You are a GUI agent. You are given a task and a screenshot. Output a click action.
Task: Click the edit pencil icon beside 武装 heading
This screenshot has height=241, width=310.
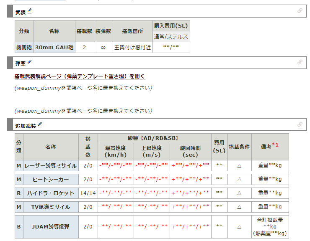[x=29, y=11]
